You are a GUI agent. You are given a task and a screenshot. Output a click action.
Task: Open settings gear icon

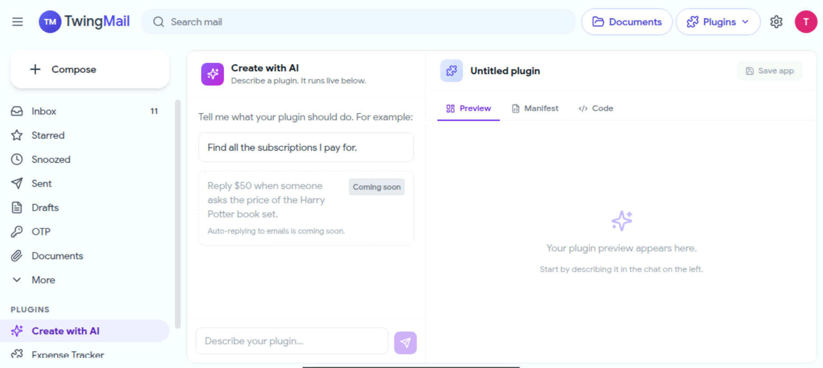pos(776,22)
